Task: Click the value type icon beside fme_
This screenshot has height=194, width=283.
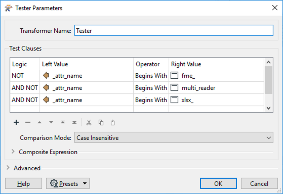Action: [174, 75]
